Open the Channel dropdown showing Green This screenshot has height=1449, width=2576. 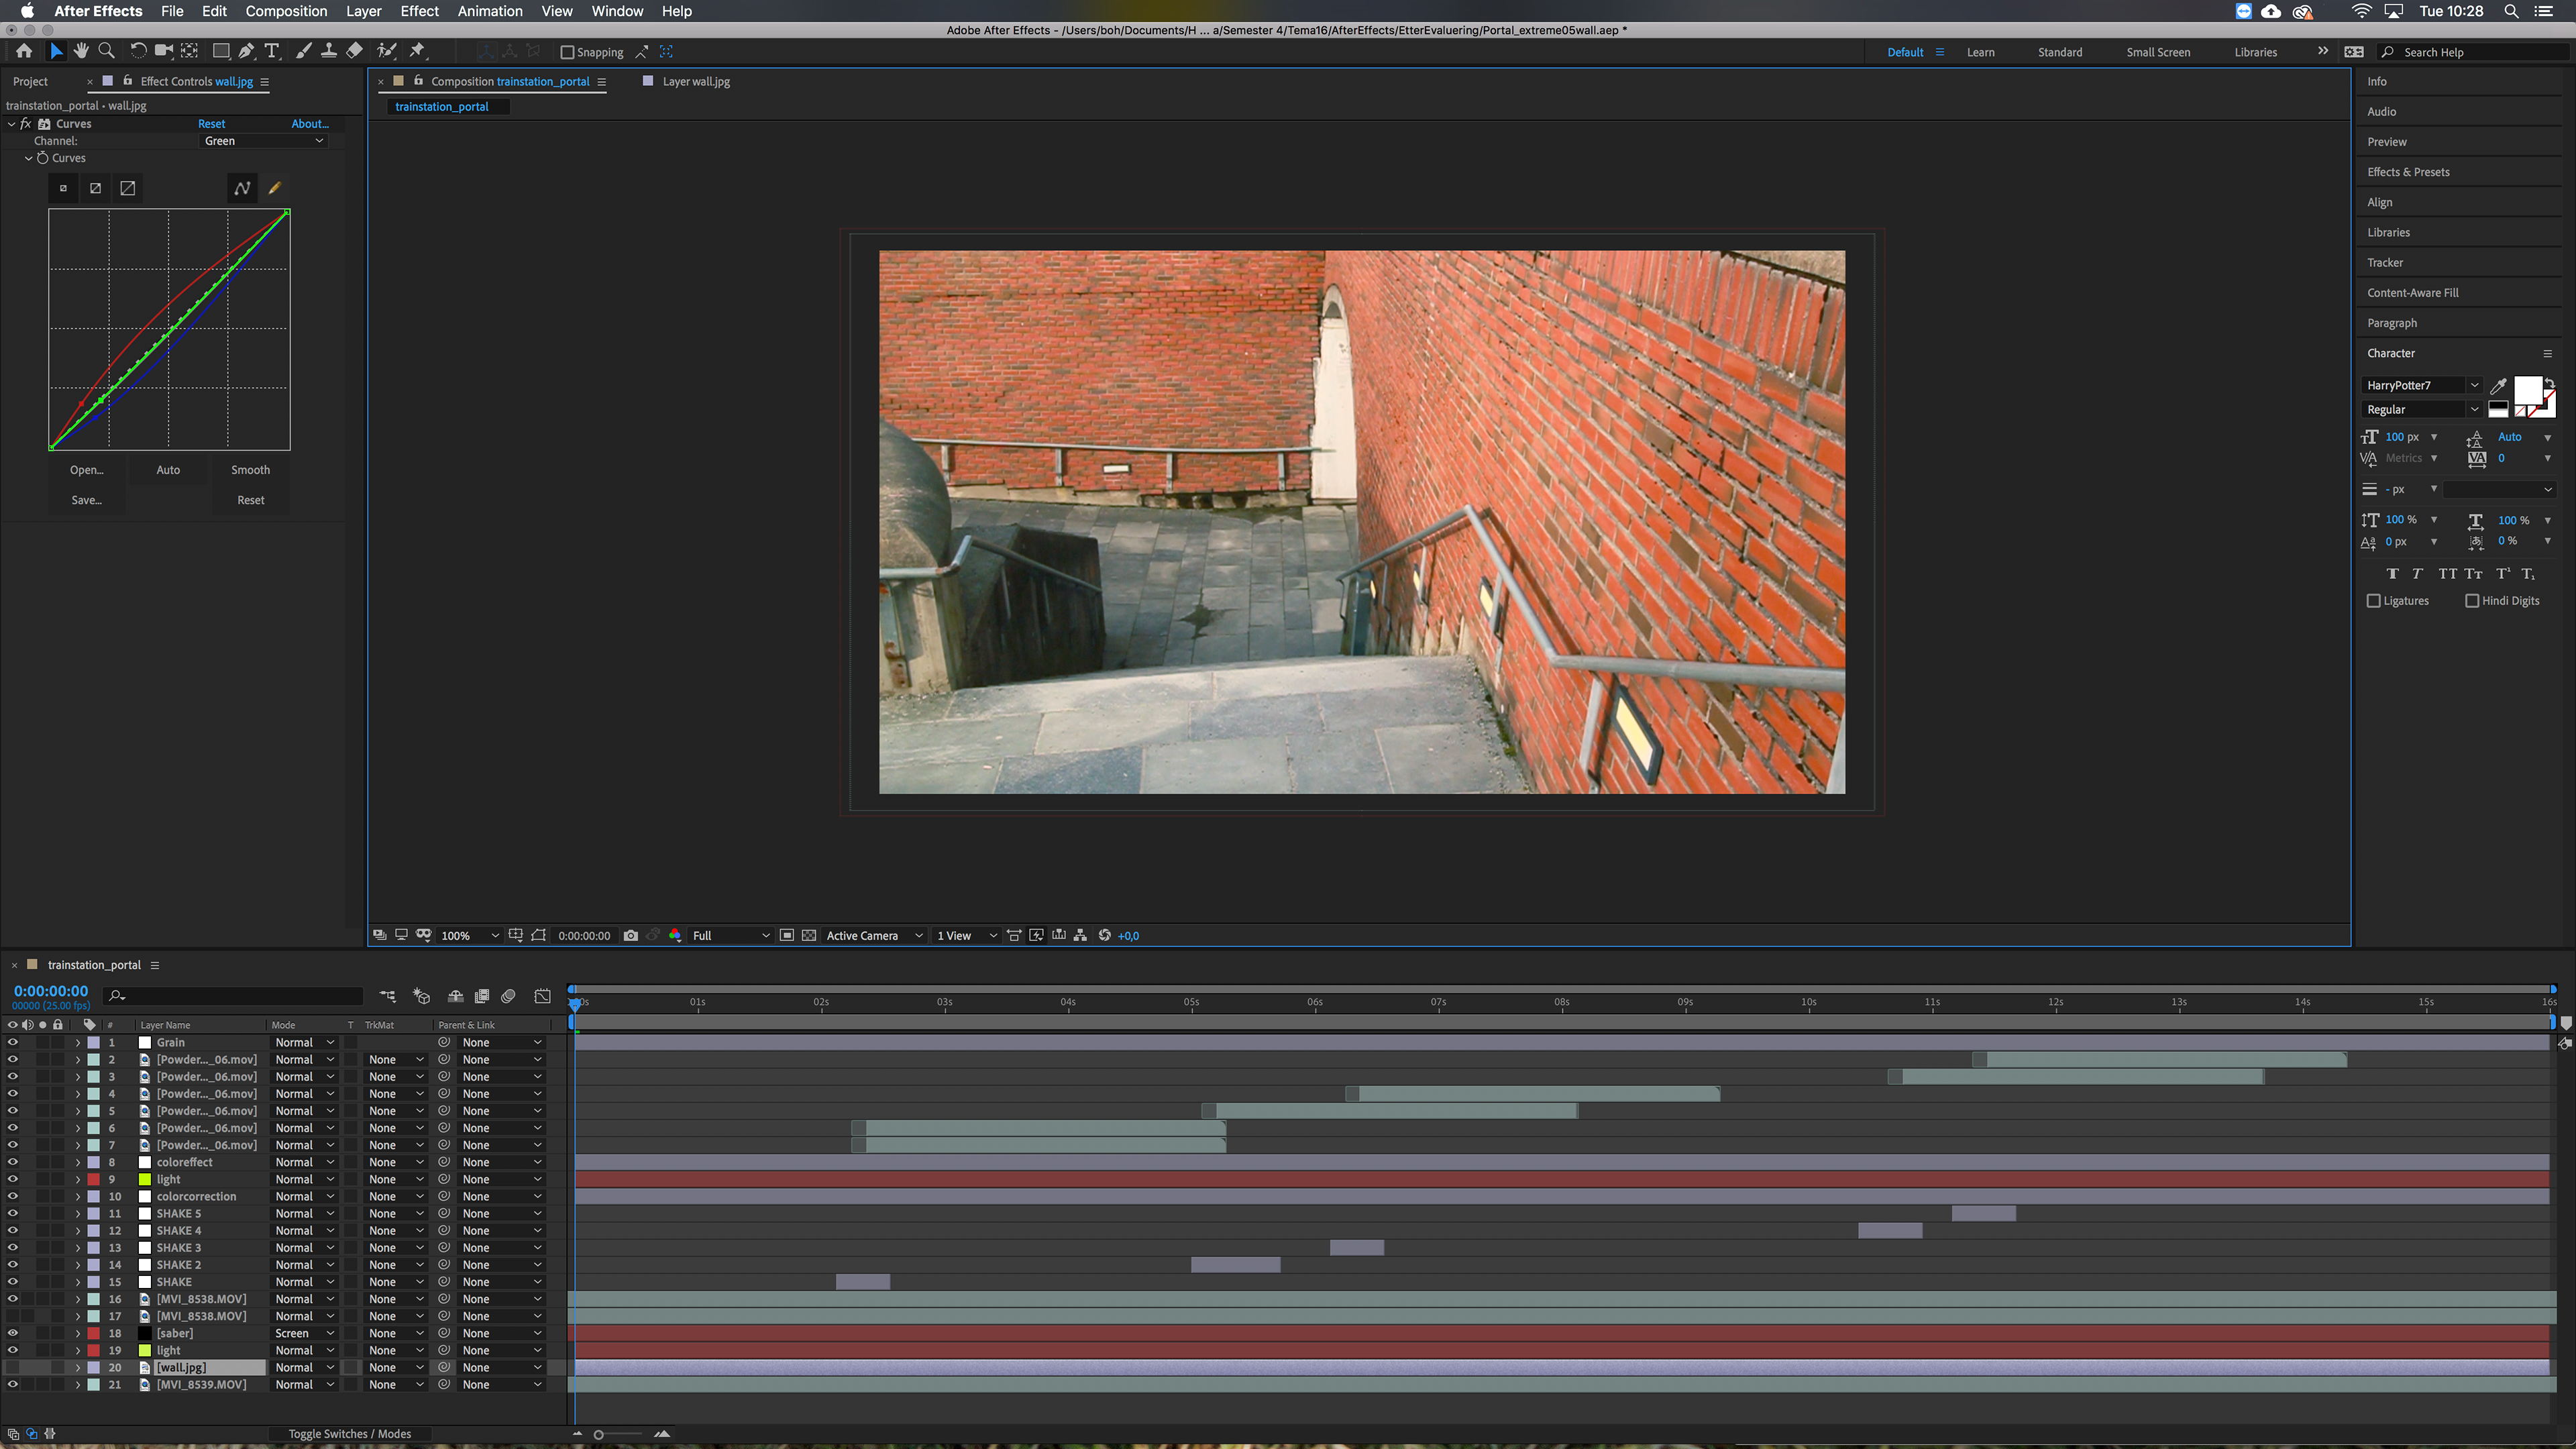263,141
